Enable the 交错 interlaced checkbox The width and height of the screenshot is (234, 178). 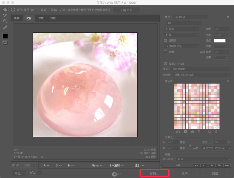pos(166,52)
